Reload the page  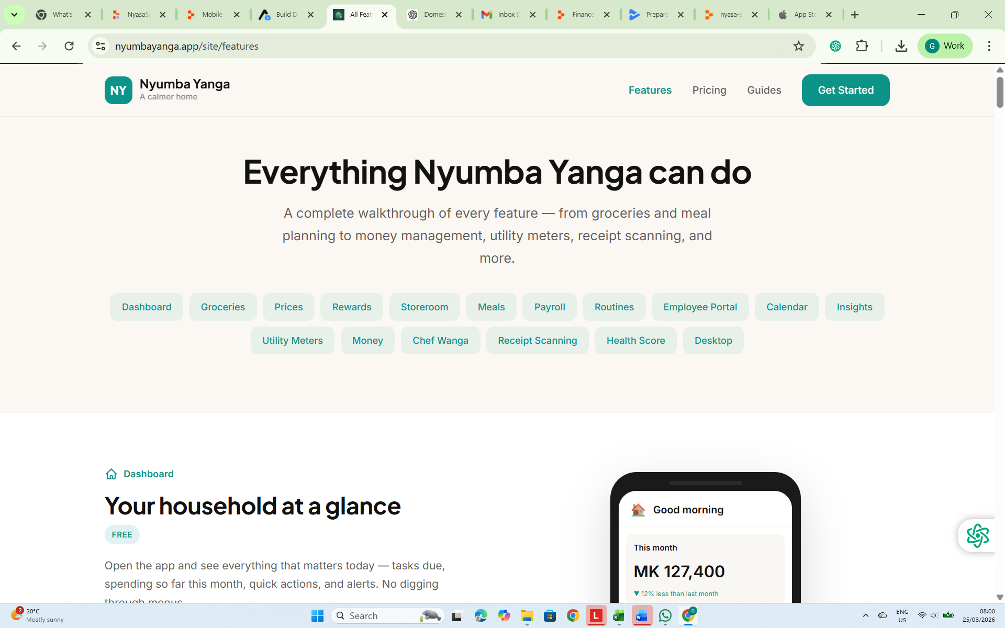(69, 46)
